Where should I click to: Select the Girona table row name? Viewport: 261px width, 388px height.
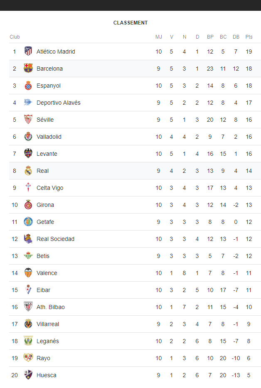point(45,205)
